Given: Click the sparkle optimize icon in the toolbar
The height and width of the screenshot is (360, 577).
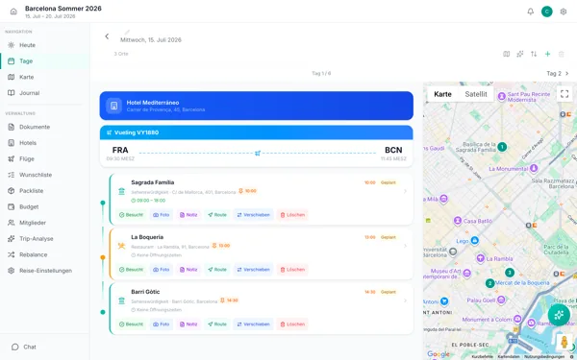Looking at the screenshot, I should 520,54.
